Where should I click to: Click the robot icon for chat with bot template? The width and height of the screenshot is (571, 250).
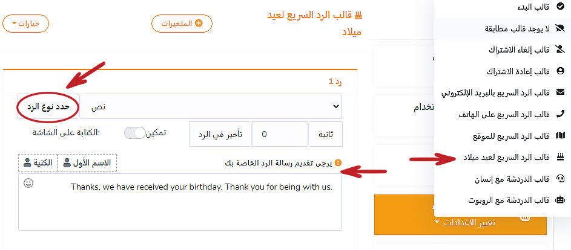click(559, 200)
